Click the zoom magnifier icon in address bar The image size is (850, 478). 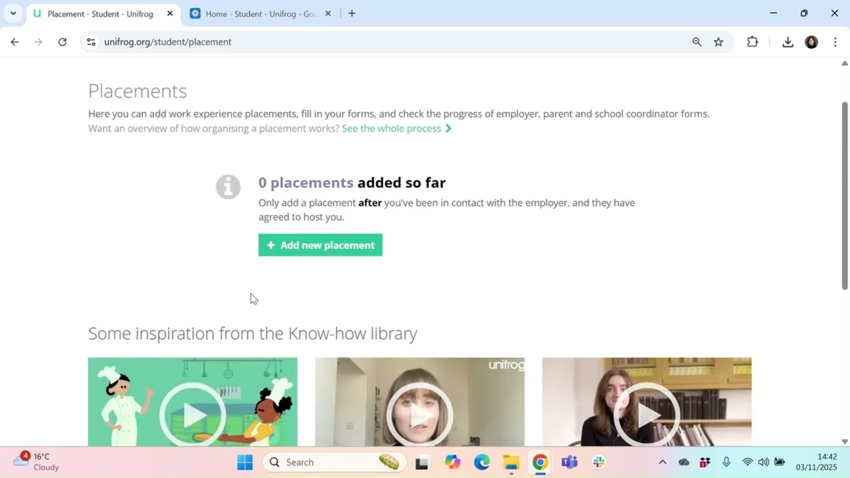[x=697, y=42]
